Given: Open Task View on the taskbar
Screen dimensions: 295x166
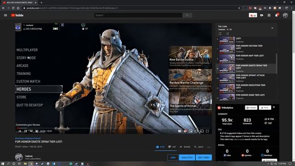Looking at the screenshot, I should (x=19, y=164).
